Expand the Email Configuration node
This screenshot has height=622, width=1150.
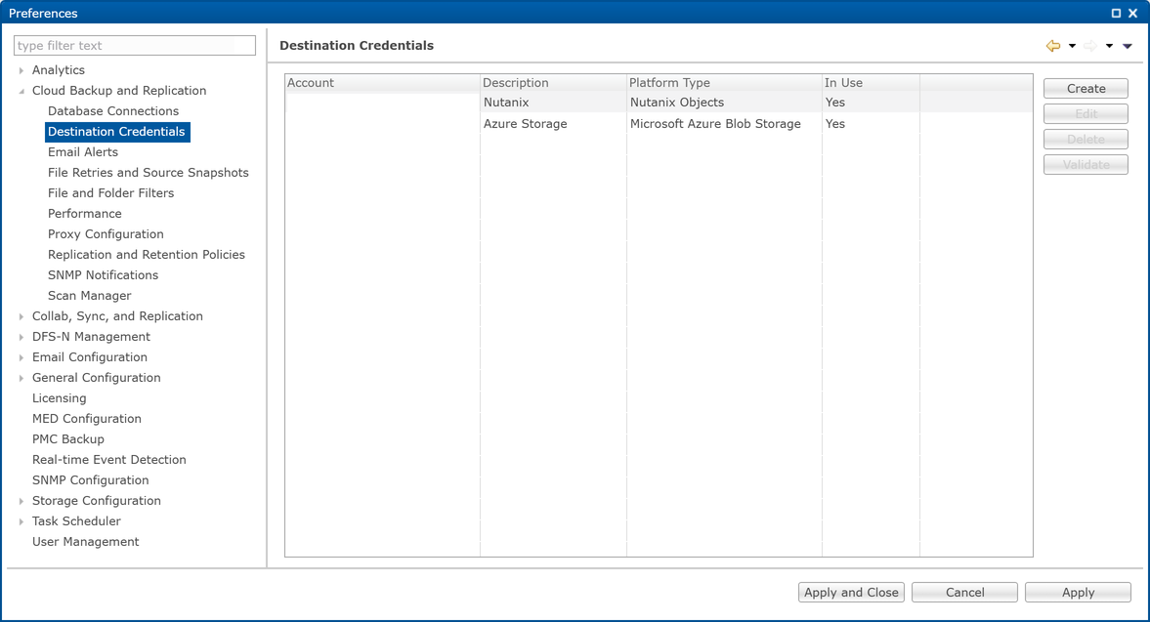[21, 357]
